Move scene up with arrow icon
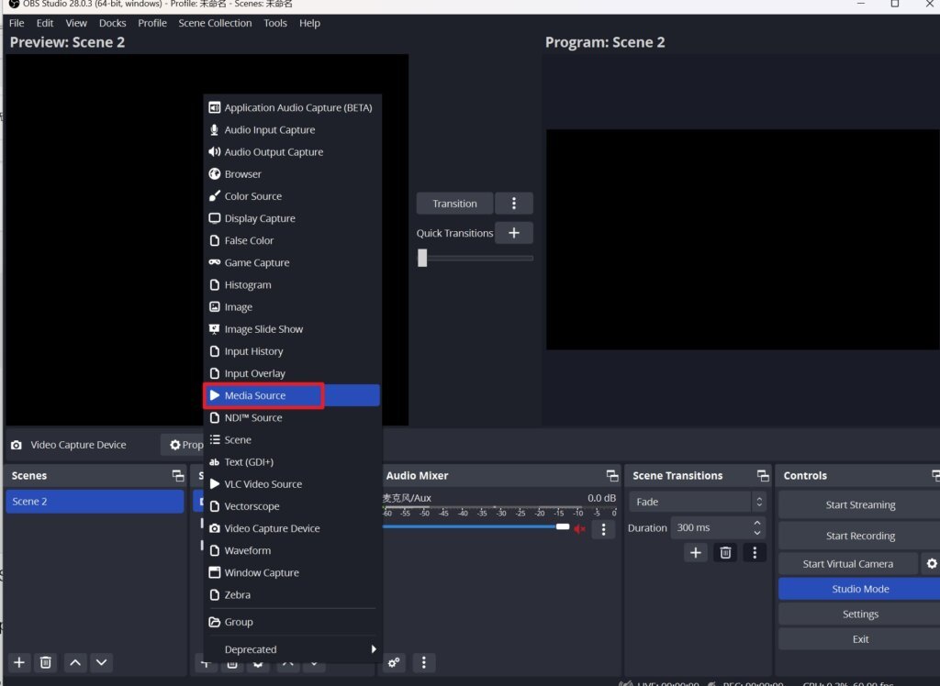Screen dimensions: 940x686 click(x=76, y=662)
